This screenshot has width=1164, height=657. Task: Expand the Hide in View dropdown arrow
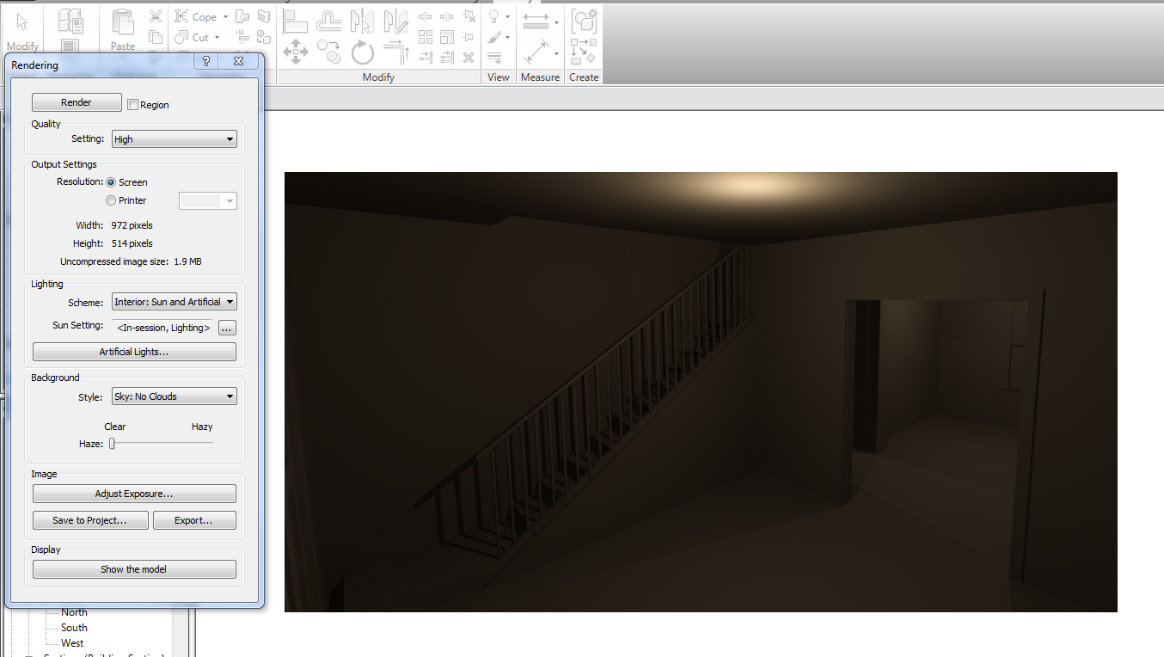point(507,16)
